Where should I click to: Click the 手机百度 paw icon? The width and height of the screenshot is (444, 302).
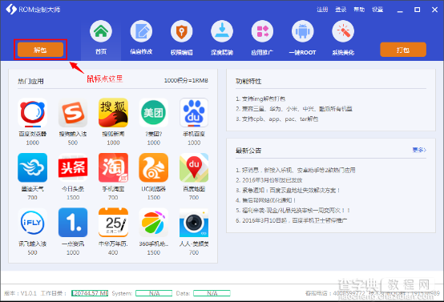194,113
